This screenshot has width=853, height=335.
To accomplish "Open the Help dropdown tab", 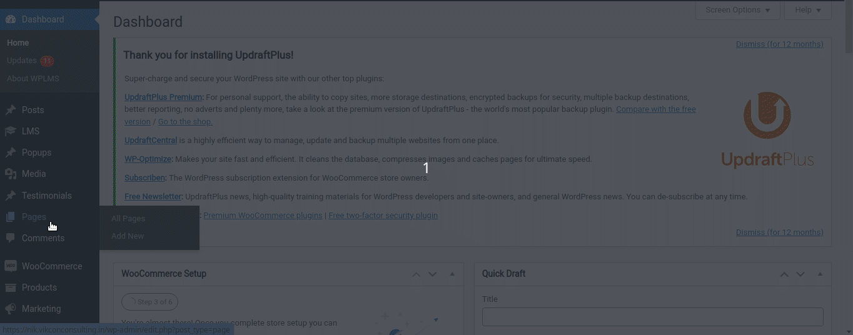I will (x=807, y=10).
